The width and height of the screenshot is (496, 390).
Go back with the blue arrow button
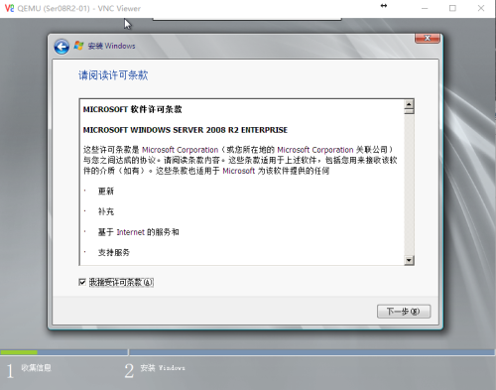click(x=62, y=47)
